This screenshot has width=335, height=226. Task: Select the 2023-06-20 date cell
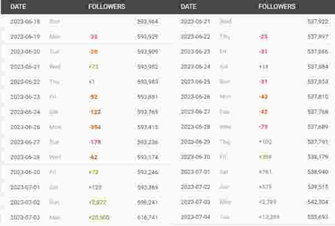pos(25,52)
